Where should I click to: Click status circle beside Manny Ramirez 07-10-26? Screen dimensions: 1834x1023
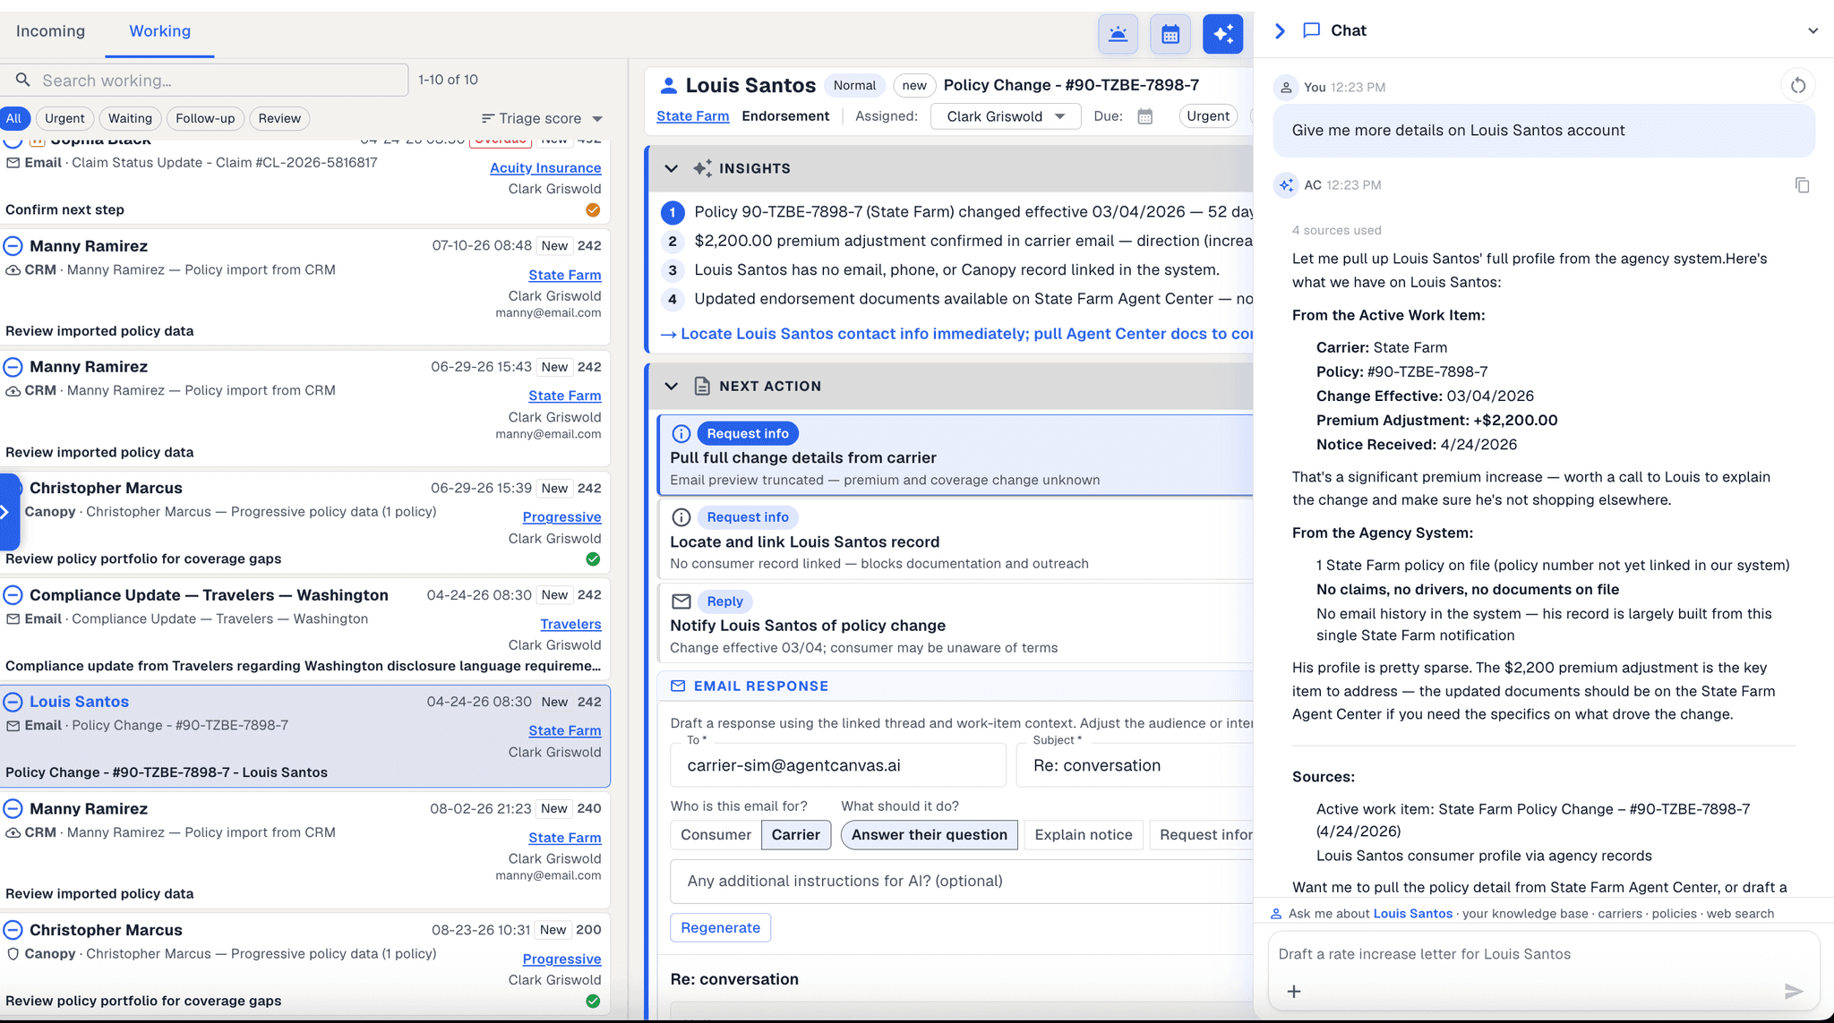[x=13, y=246]
